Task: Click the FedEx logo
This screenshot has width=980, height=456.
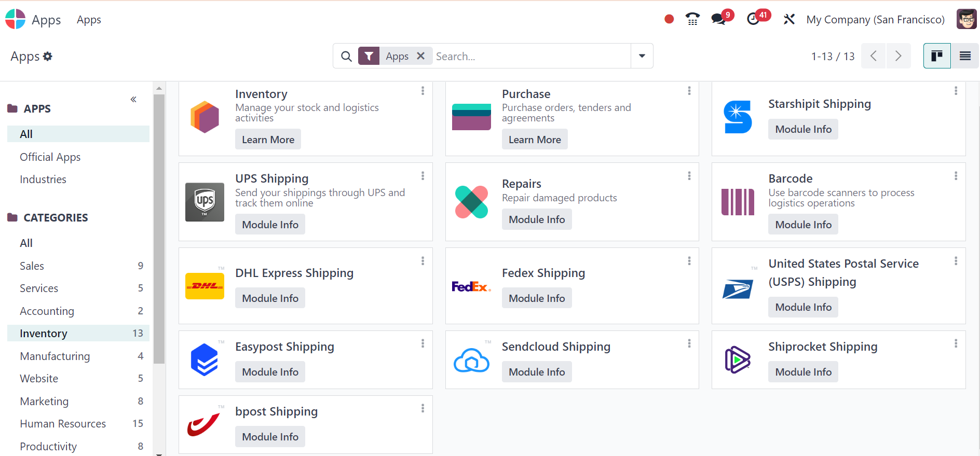Action: pos(471,286)
